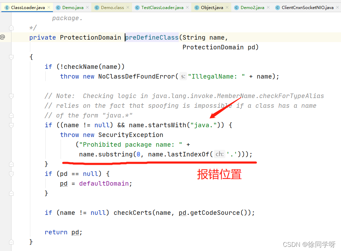Click the defaultDomain field reference
Screen dimensions: 341x251
pyautogui.click(x=104, y=184)
